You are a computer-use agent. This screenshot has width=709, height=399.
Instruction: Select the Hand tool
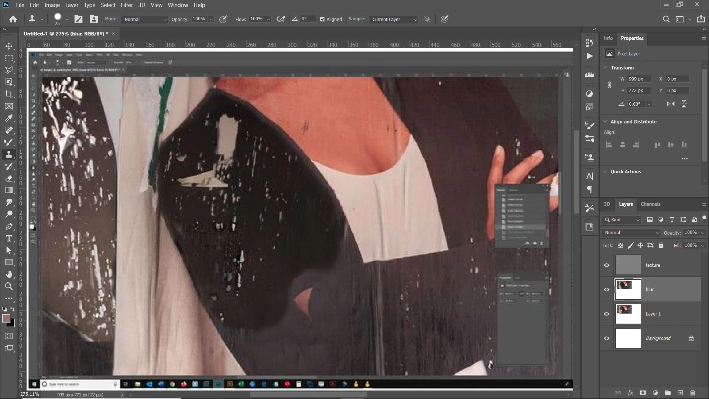pos(9,274)
